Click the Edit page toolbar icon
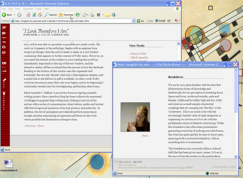243x178 pixels. coord(99,15)
